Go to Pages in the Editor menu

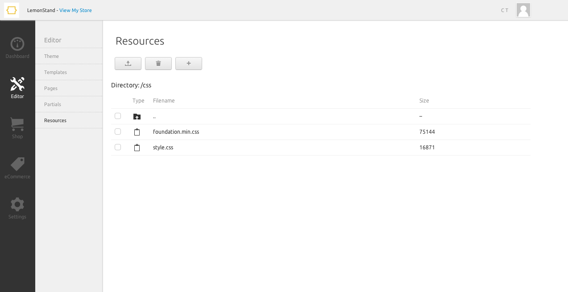(51, 88)
